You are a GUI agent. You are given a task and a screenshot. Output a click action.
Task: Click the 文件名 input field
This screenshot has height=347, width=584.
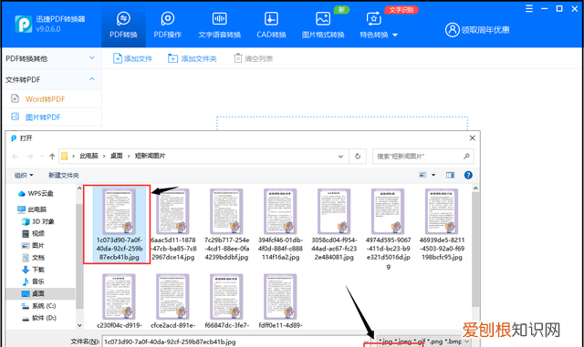(237, 342)
